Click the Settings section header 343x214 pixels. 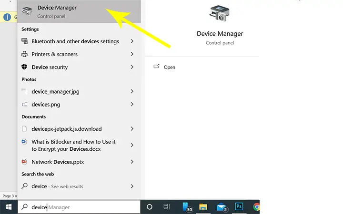(30, 29)
